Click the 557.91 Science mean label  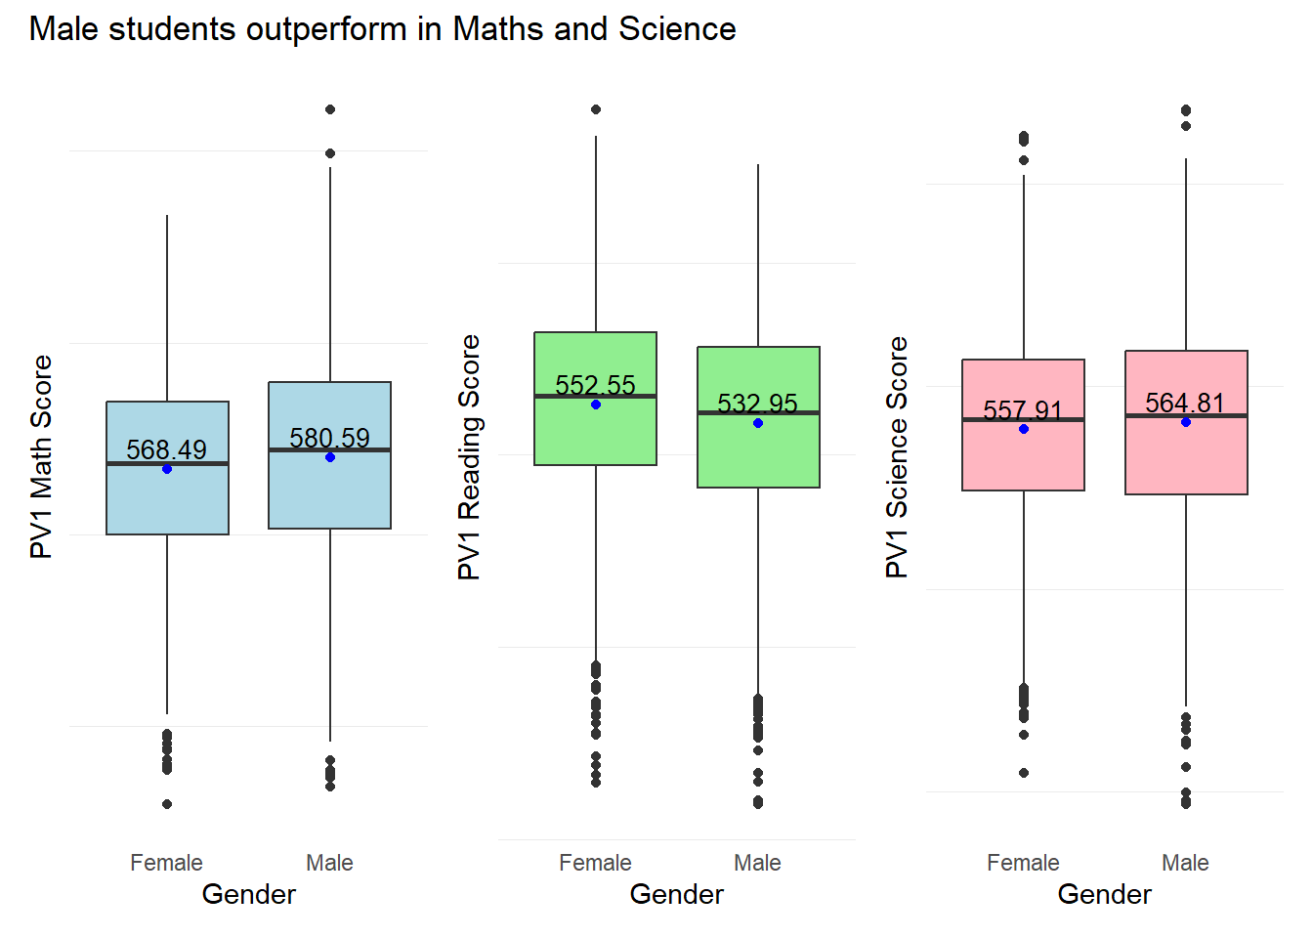tap(1022, 410)
